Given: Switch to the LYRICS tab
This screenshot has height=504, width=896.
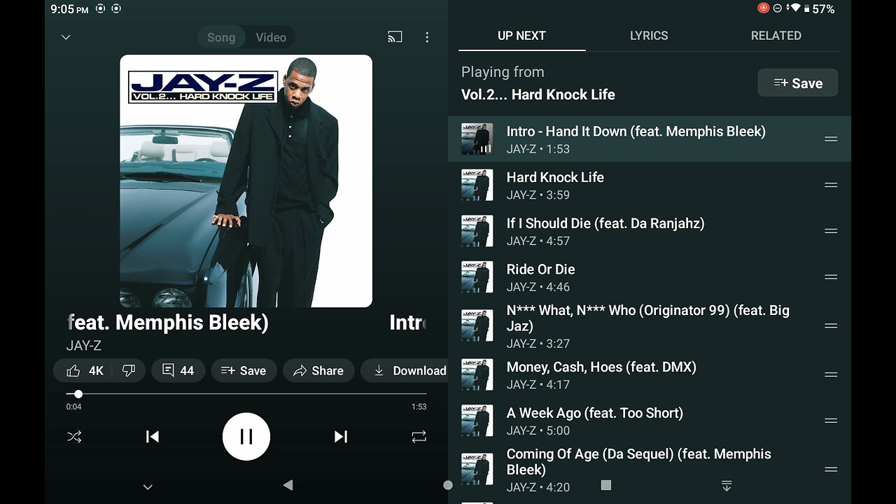Looking at the screenshot, I should click(649, 36).
